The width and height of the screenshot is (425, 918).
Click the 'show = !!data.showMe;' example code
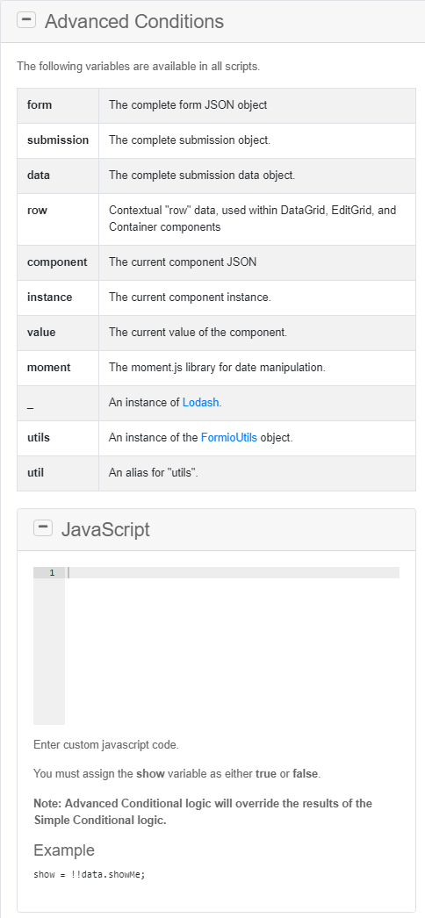pos(89,875)
